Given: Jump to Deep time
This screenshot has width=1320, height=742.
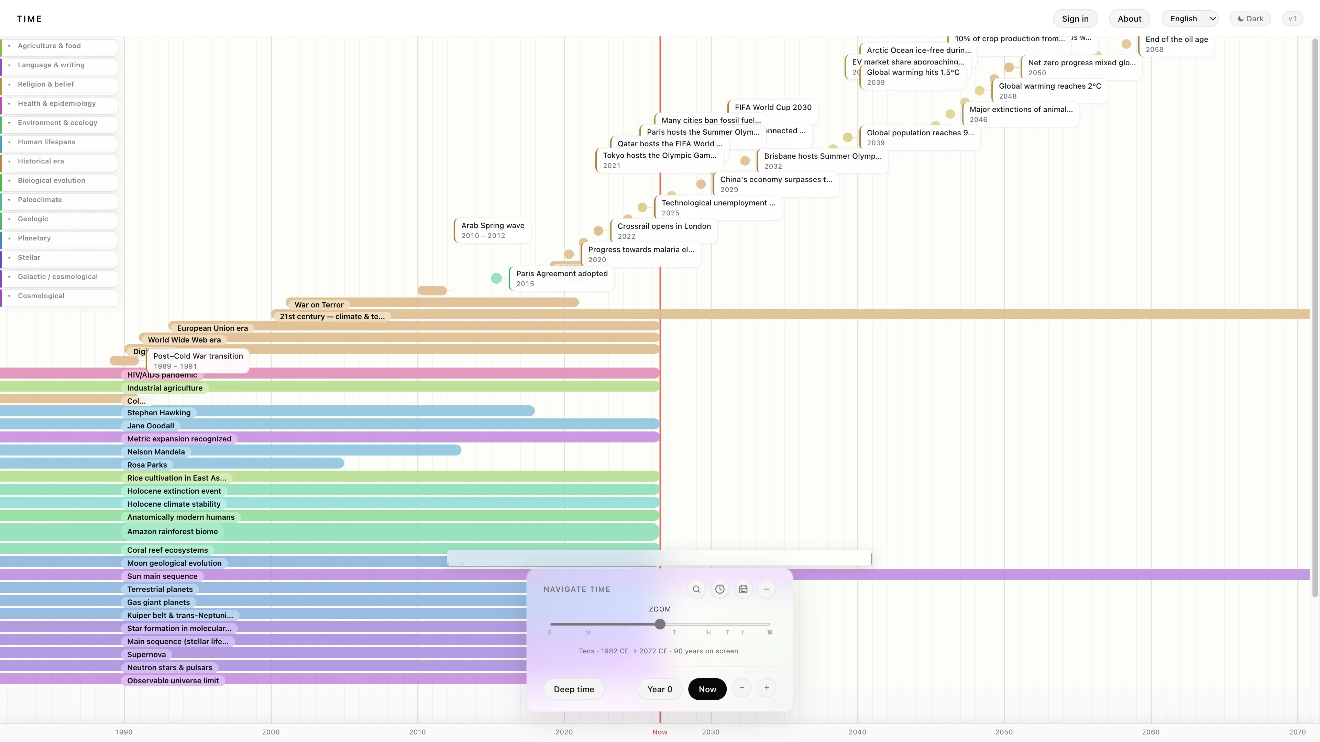Looking at the screenshot, I should click(x=574, y=689).
